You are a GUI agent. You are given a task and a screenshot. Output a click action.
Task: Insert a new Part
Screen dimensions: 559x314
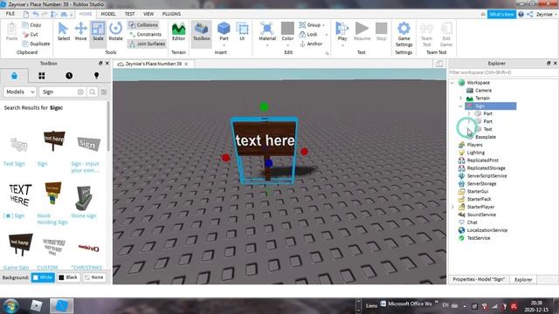click(x=224, y=32)
